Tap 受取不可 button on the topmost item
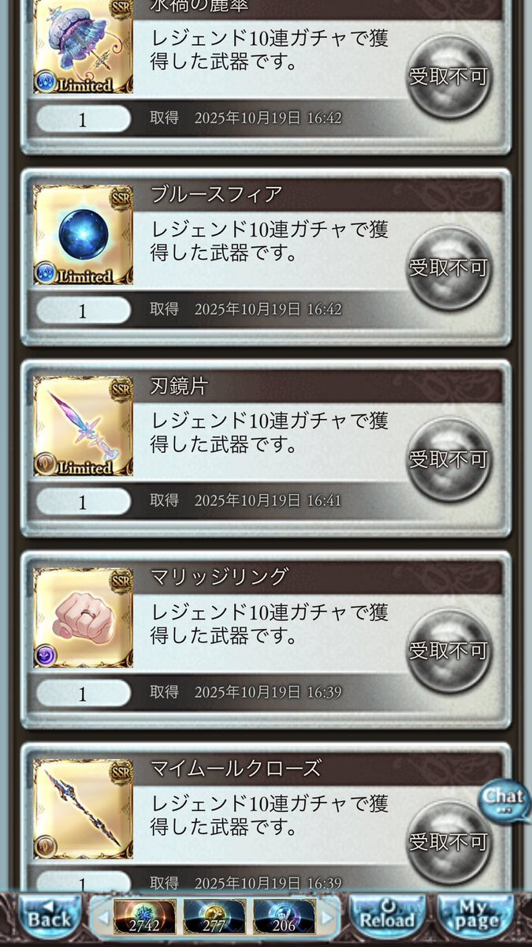Viewport: 532px width, 947px height. click(448, 77)
